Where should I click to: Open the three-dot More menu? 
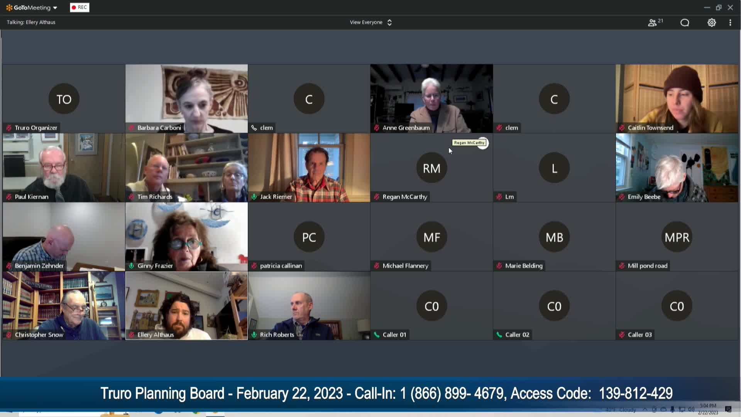click(731, 22)
